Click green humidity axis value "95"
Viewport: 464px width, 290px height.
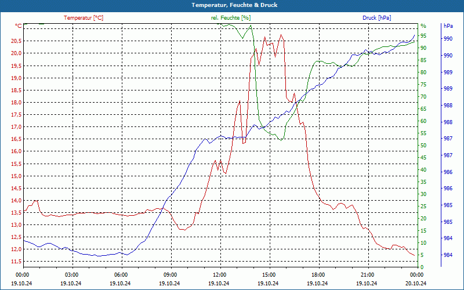[423, 36]
